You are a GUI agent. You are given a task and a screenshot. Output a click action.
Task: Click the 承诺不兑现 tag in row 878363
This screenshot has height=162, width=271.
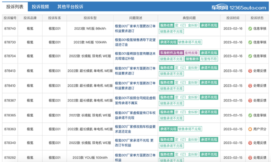168,129
